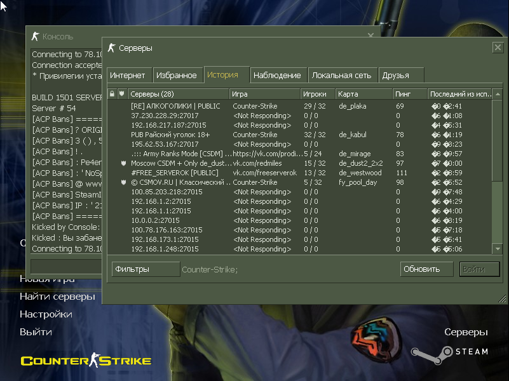This screenshot has height=381, width=509.
Task: Sort by the password lock column icon
Action: [x=112, y=94]
